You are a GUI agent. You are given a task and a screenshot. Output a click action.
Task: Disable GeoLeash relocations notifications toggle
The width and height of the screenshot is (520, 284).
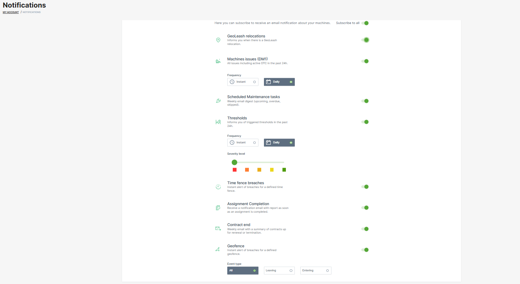[x=365, y=40]
